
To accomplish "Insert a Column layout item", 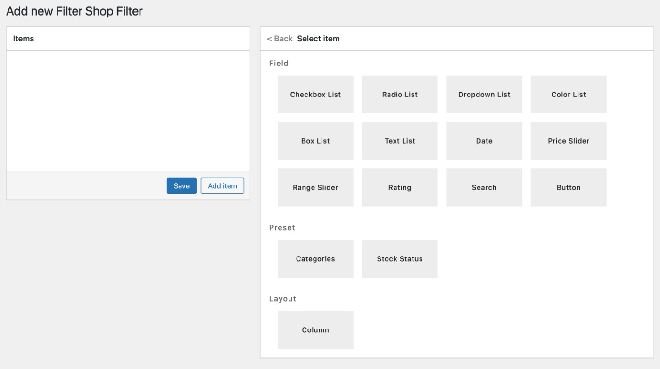I will (315, 330).
